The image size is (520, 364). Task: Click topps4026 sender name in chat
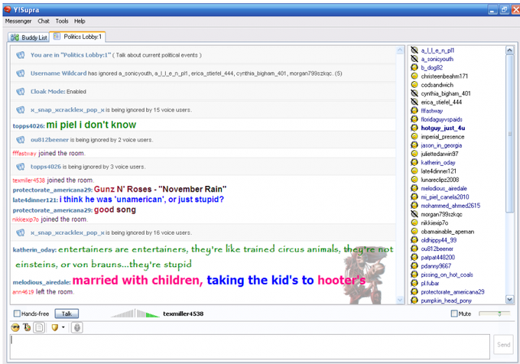pos(28,126)
